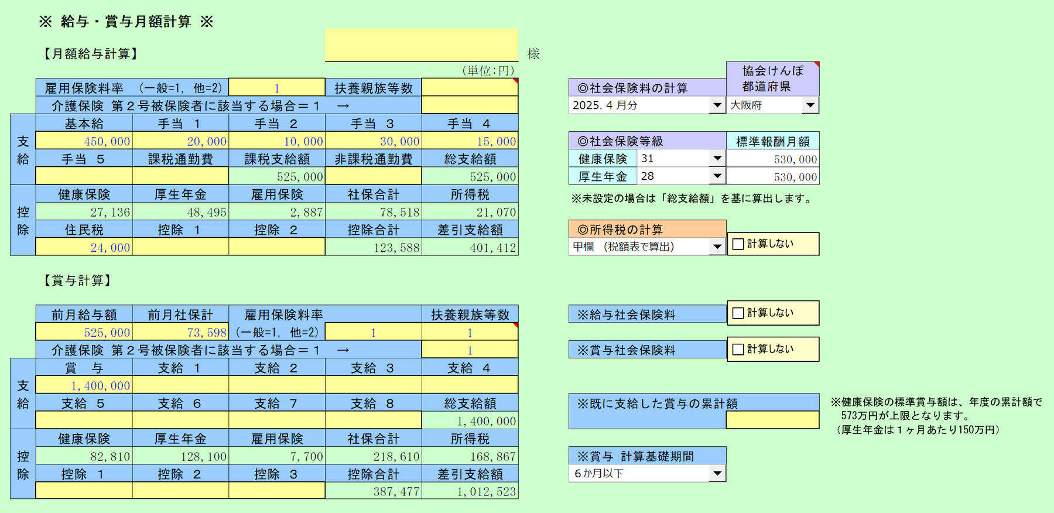Click the empty 支給5 input cell
Screen dimensions: 1054x513
click(x=84, y=420)
